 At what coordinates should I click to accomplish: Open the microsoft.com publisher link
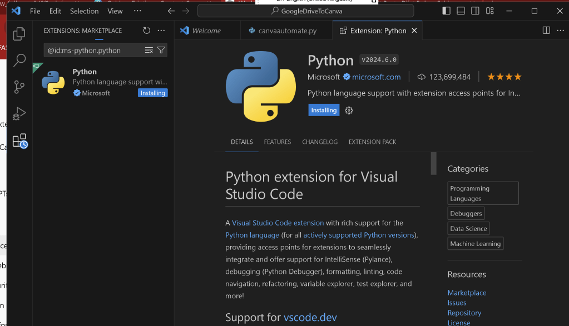377,77
